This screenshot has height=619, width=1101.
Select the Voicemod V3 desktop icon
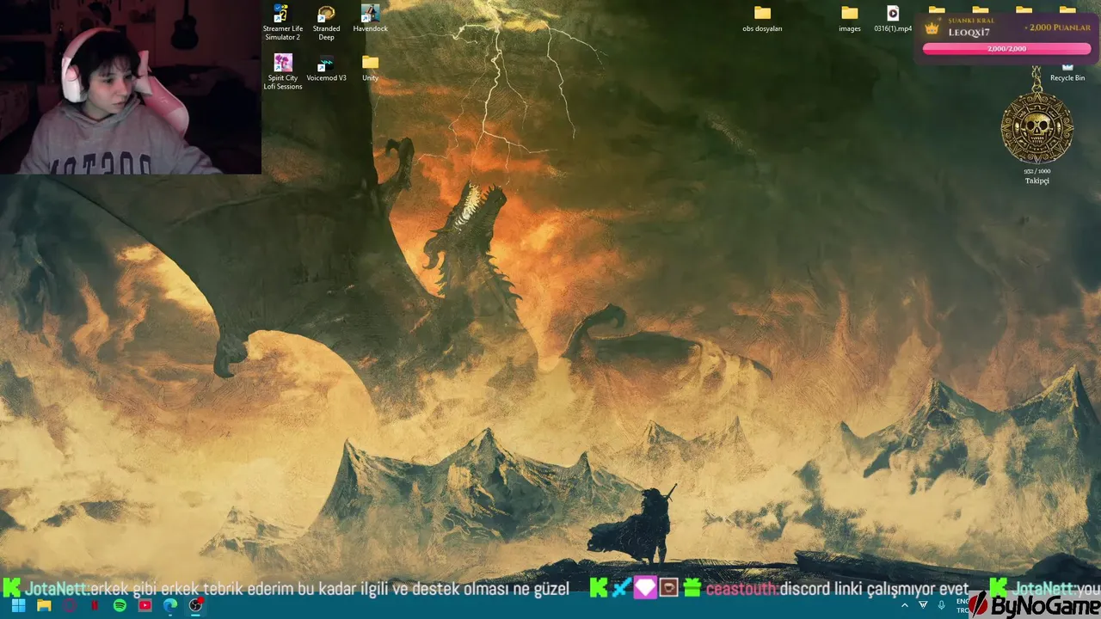coord(326,68)
